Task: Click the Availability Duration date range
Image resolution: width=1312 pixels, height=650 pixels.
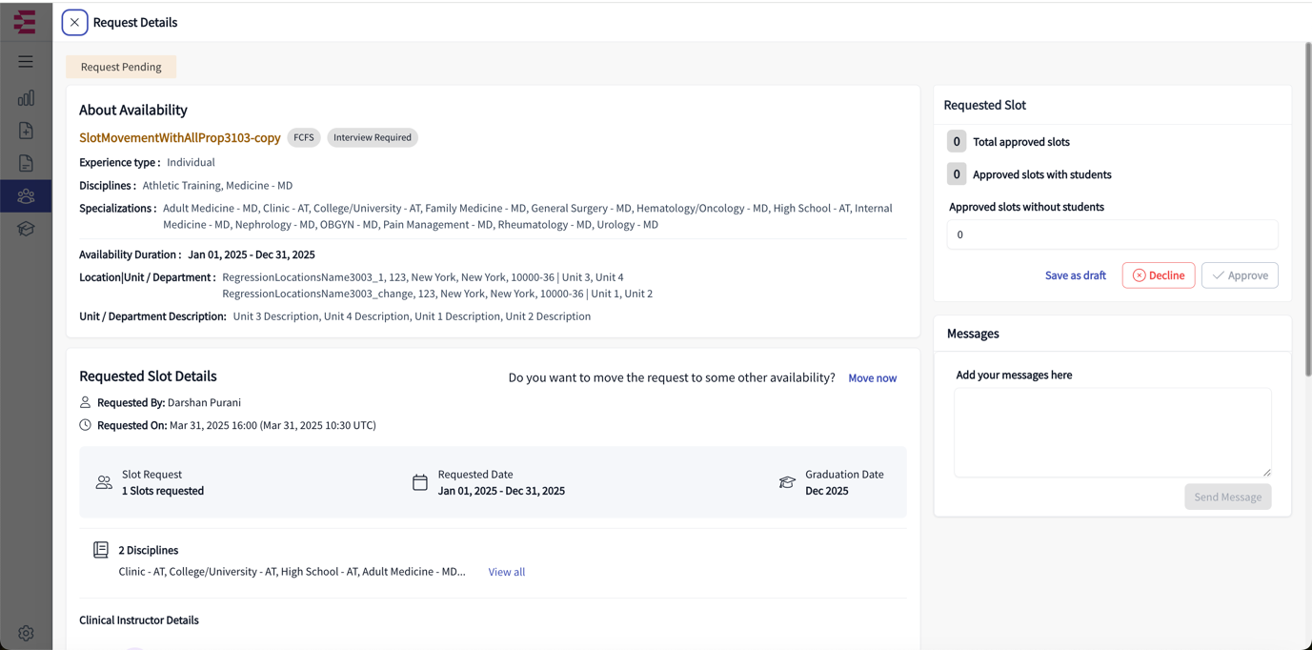Action: tap(252, 254)
